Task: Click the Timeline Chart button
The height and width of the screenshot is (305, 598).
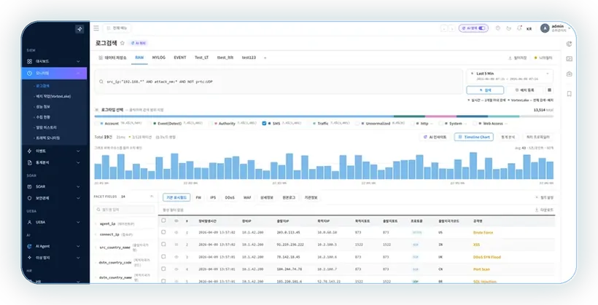Action: [474, 137]
